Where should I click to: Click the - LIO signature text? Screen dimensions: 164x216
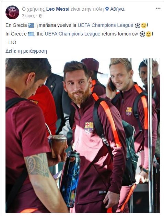[x=11, y=42]
